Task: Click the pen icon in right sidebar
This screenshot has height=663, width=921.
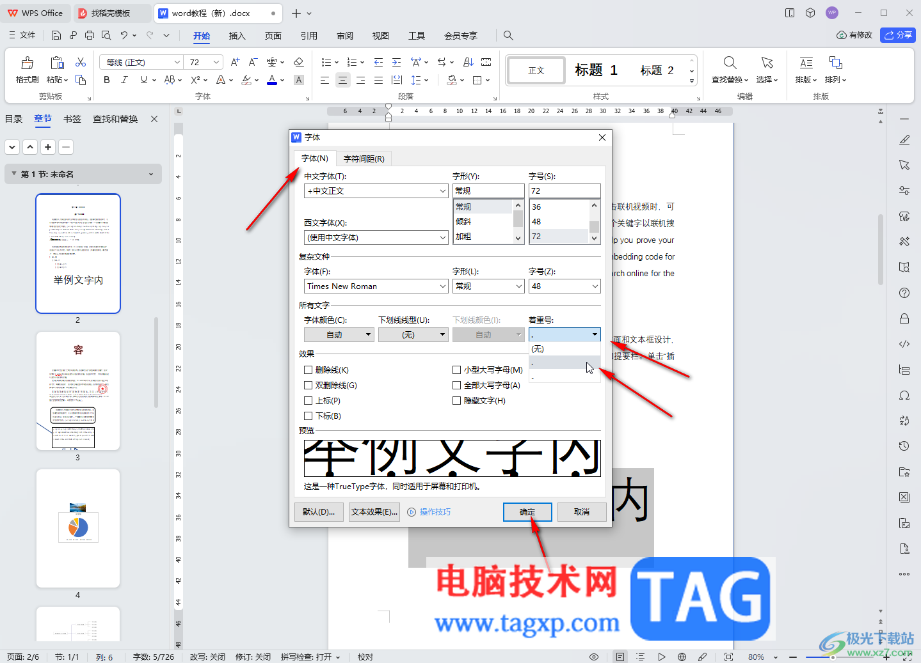Action: pos(904,139)
